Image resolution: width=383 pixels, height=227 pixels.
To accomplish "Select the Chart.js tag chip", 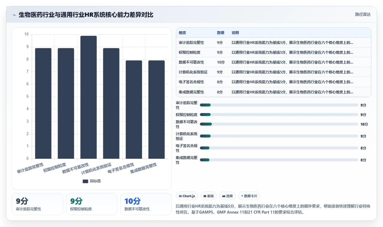I will pyautogui.click(x=187, y=196).
